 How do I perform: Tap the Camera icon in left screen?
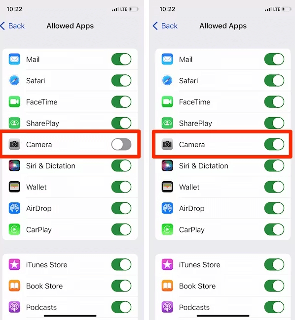coord(14,144)
